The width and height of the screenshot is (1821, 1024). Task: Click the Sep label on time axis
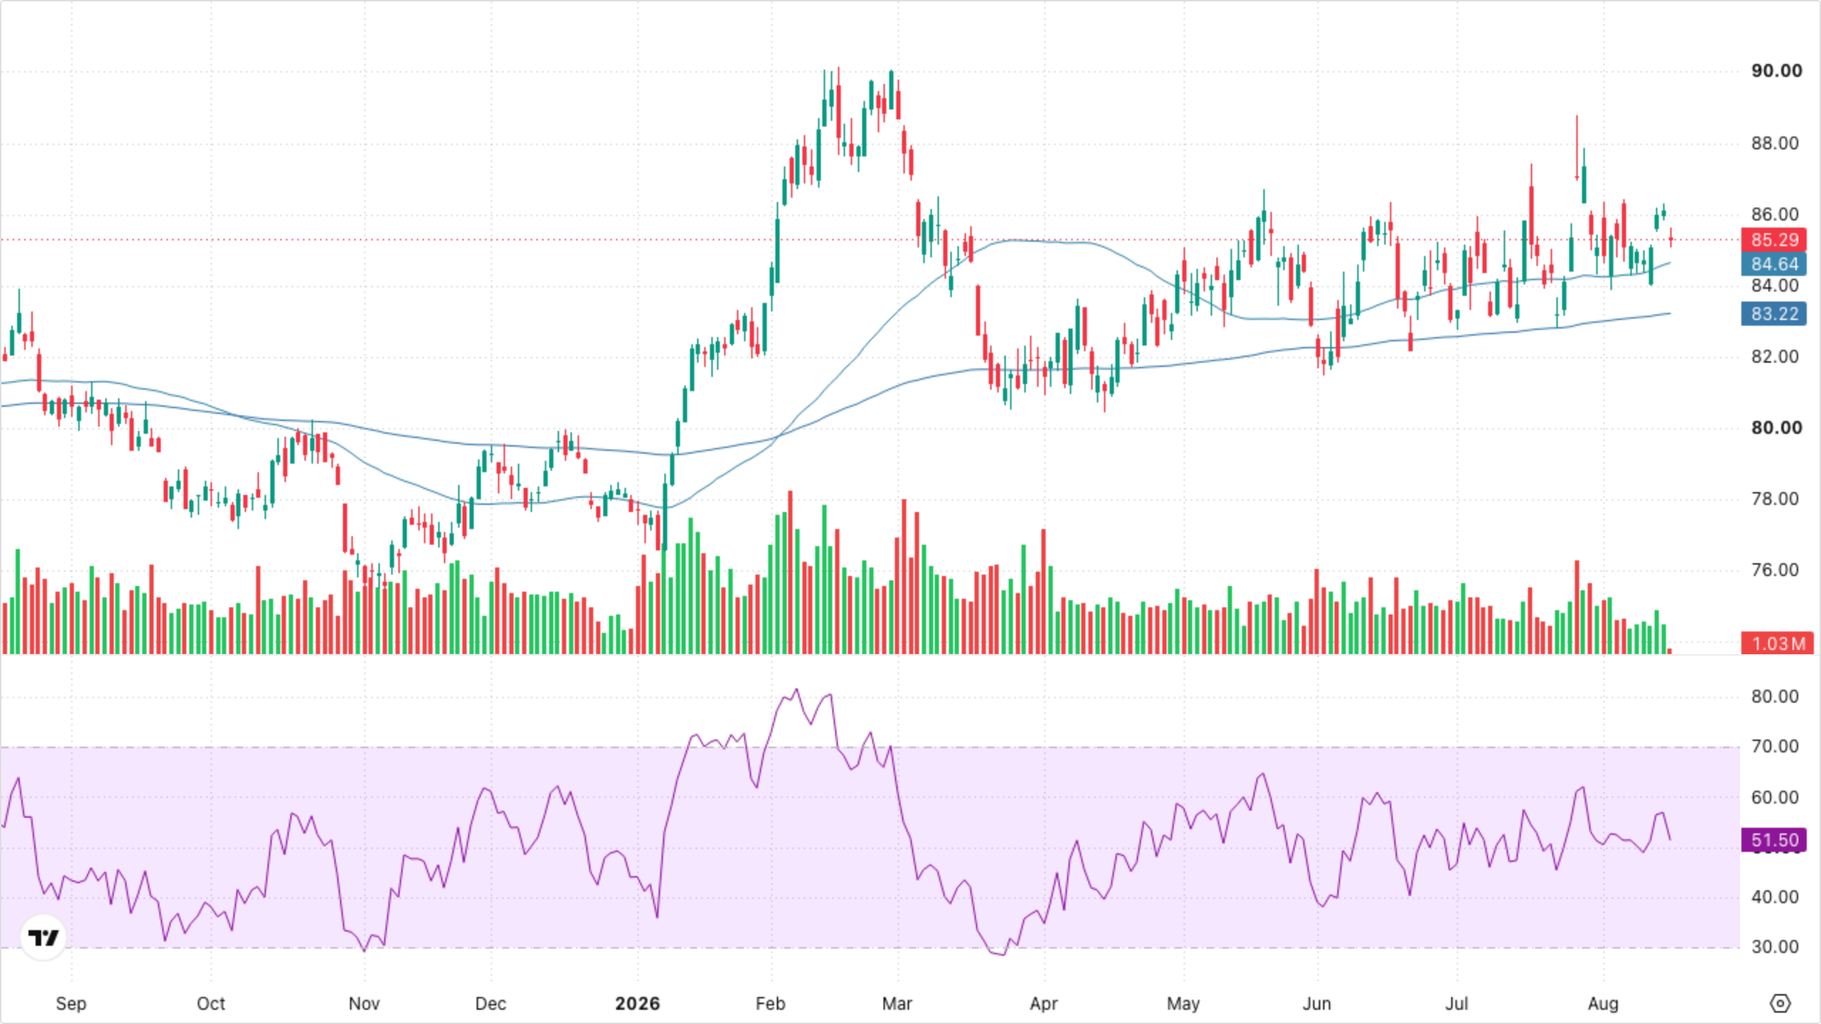point(71,1004)
